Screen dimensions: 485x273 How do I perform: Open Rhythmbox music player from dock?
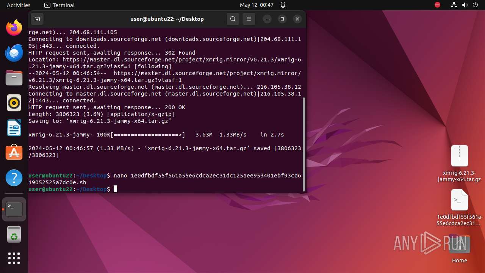(14, 103)
